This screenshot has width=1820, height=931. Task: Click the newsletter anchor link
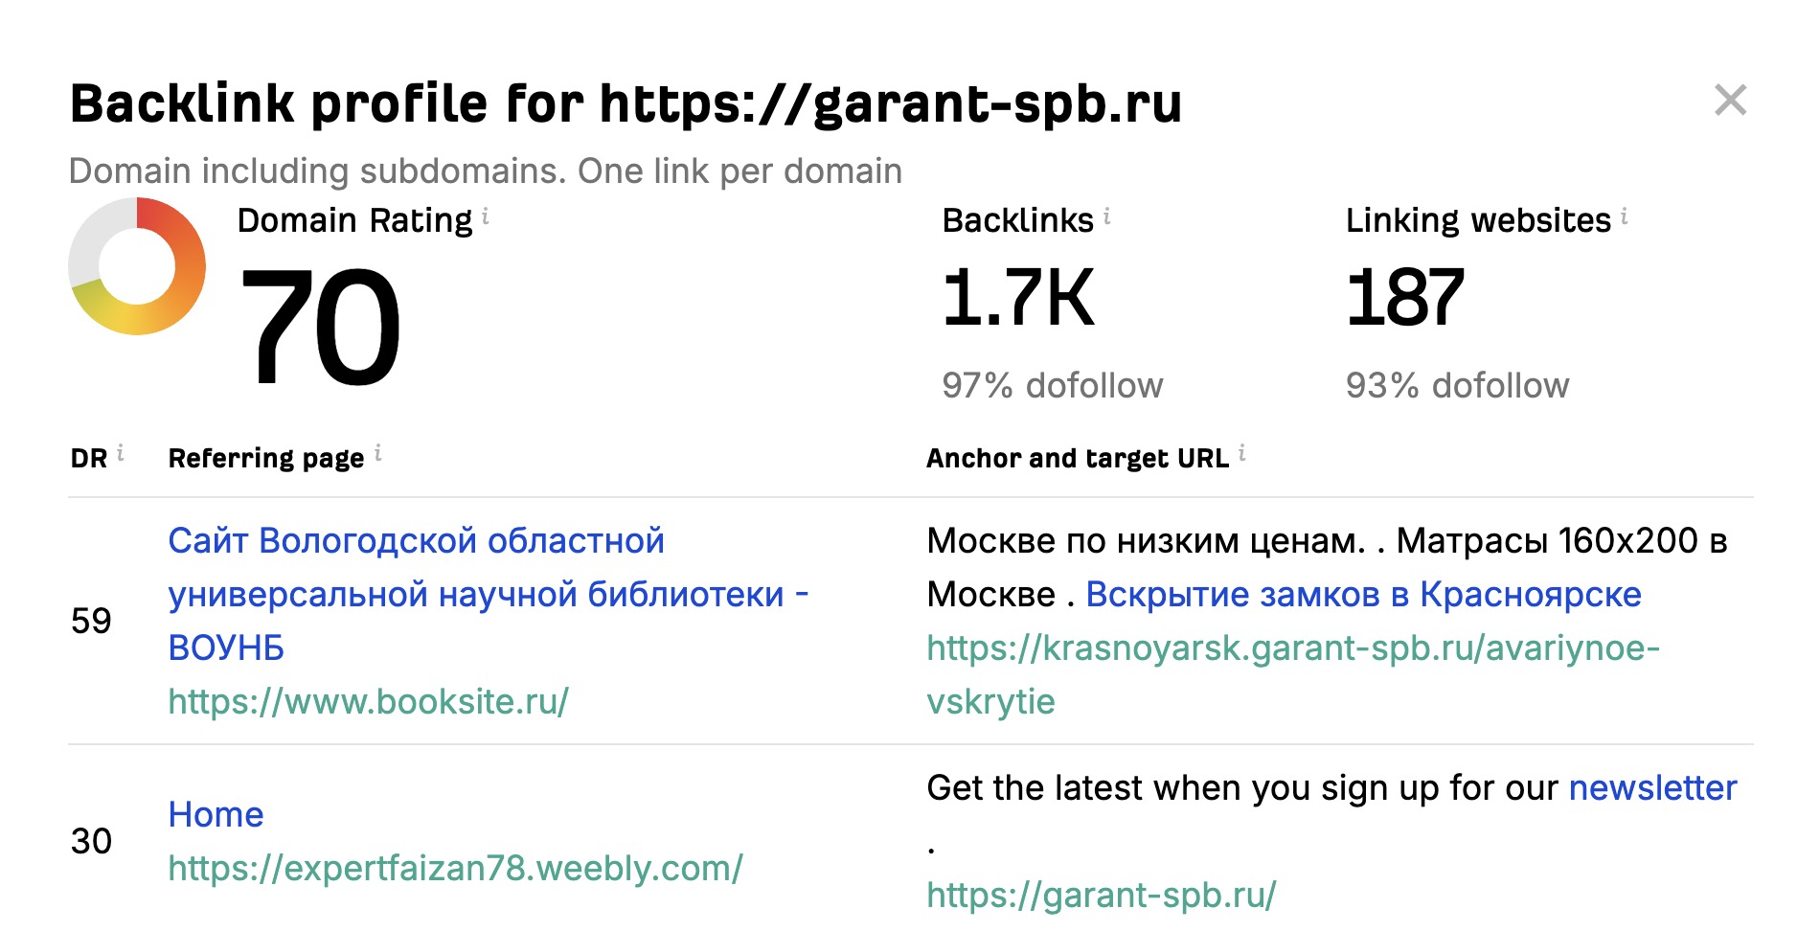1652,788
